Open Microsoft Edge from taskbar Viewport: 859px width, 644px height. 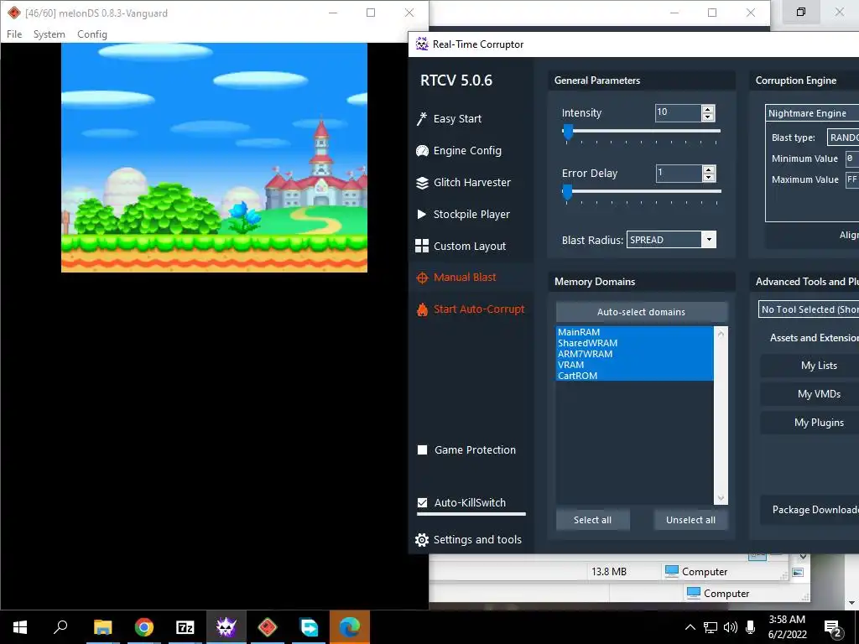click(x=350, y=627)
